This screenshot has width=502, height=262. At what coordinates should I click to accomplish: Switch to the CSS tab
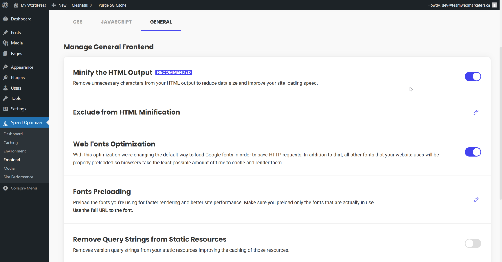coord(78,22)
